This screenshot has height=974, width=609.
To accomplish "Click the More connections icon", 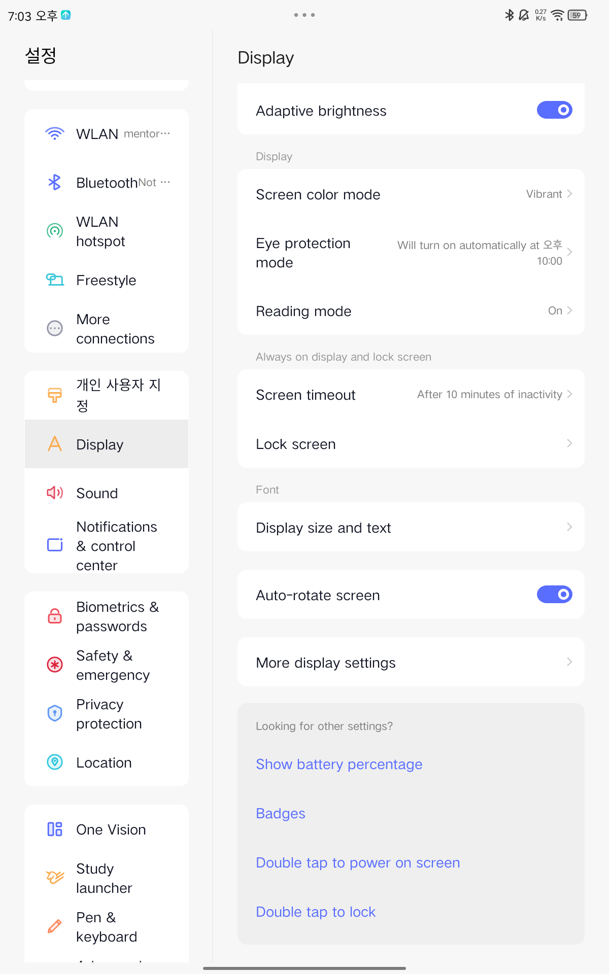I will point(54,328).
